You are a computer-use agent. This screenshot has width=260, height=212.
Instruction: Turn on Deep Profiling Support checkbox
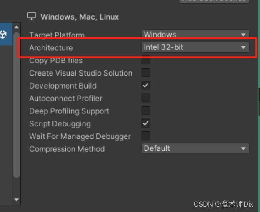point(146,111)
